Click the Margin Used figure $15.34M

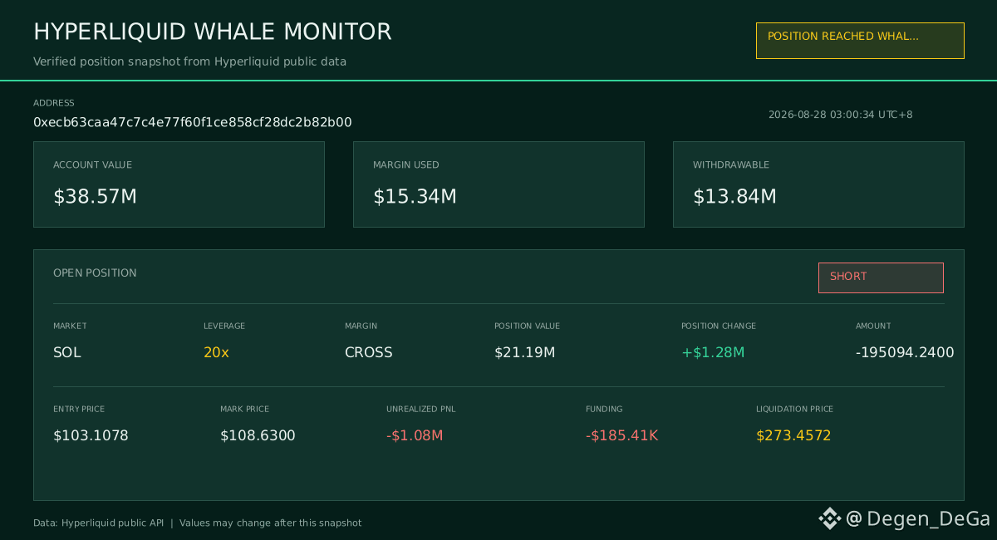pyautogui.click(x=415, y=197)
